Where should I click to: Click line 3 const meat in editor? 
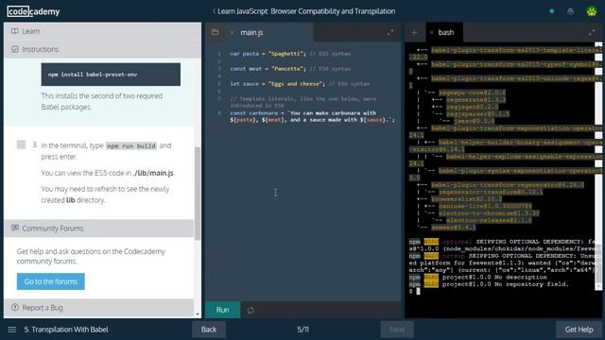click(290, 69)
